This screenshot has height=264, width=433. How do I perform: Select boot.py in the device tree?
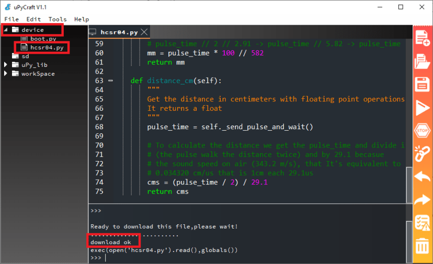point(42,39)
